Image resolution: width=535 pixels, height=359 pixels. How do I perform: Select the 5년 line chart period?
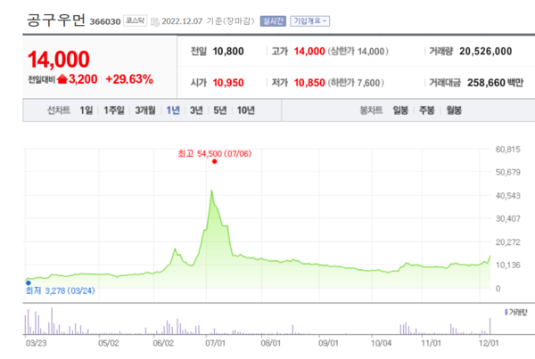(220, 110)
